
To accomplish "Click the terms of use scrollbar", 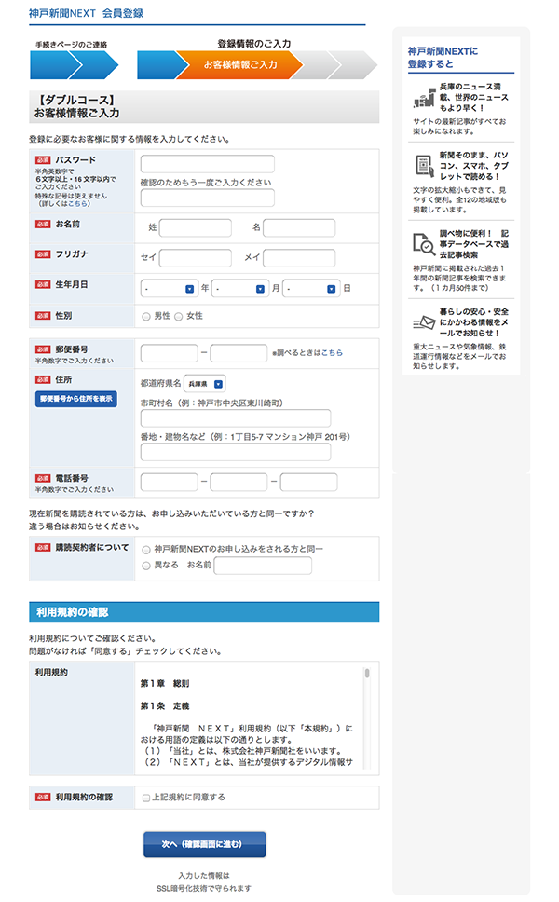I will [367, 717].
